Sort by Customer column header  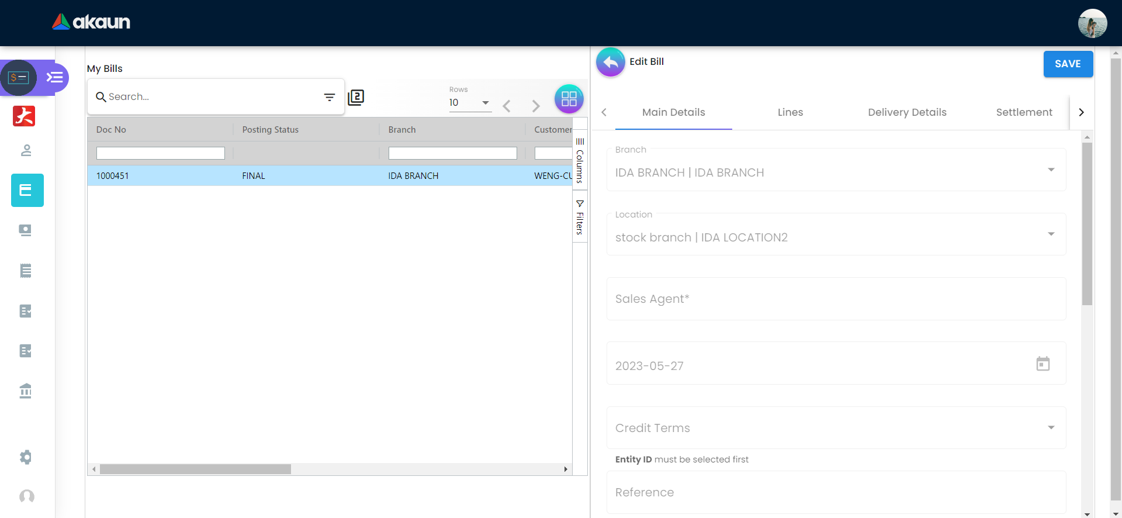point(553,130)
